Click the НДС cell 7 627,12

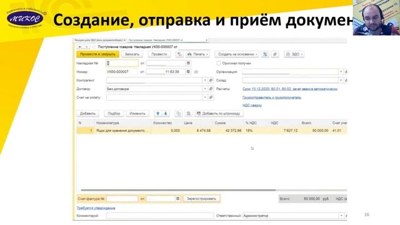point(284,131)
